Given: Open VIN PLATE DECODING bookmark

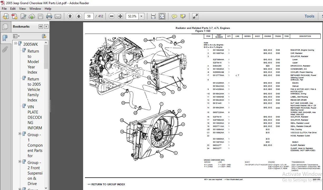Looking at the screenshot, I should coord(35,117).
